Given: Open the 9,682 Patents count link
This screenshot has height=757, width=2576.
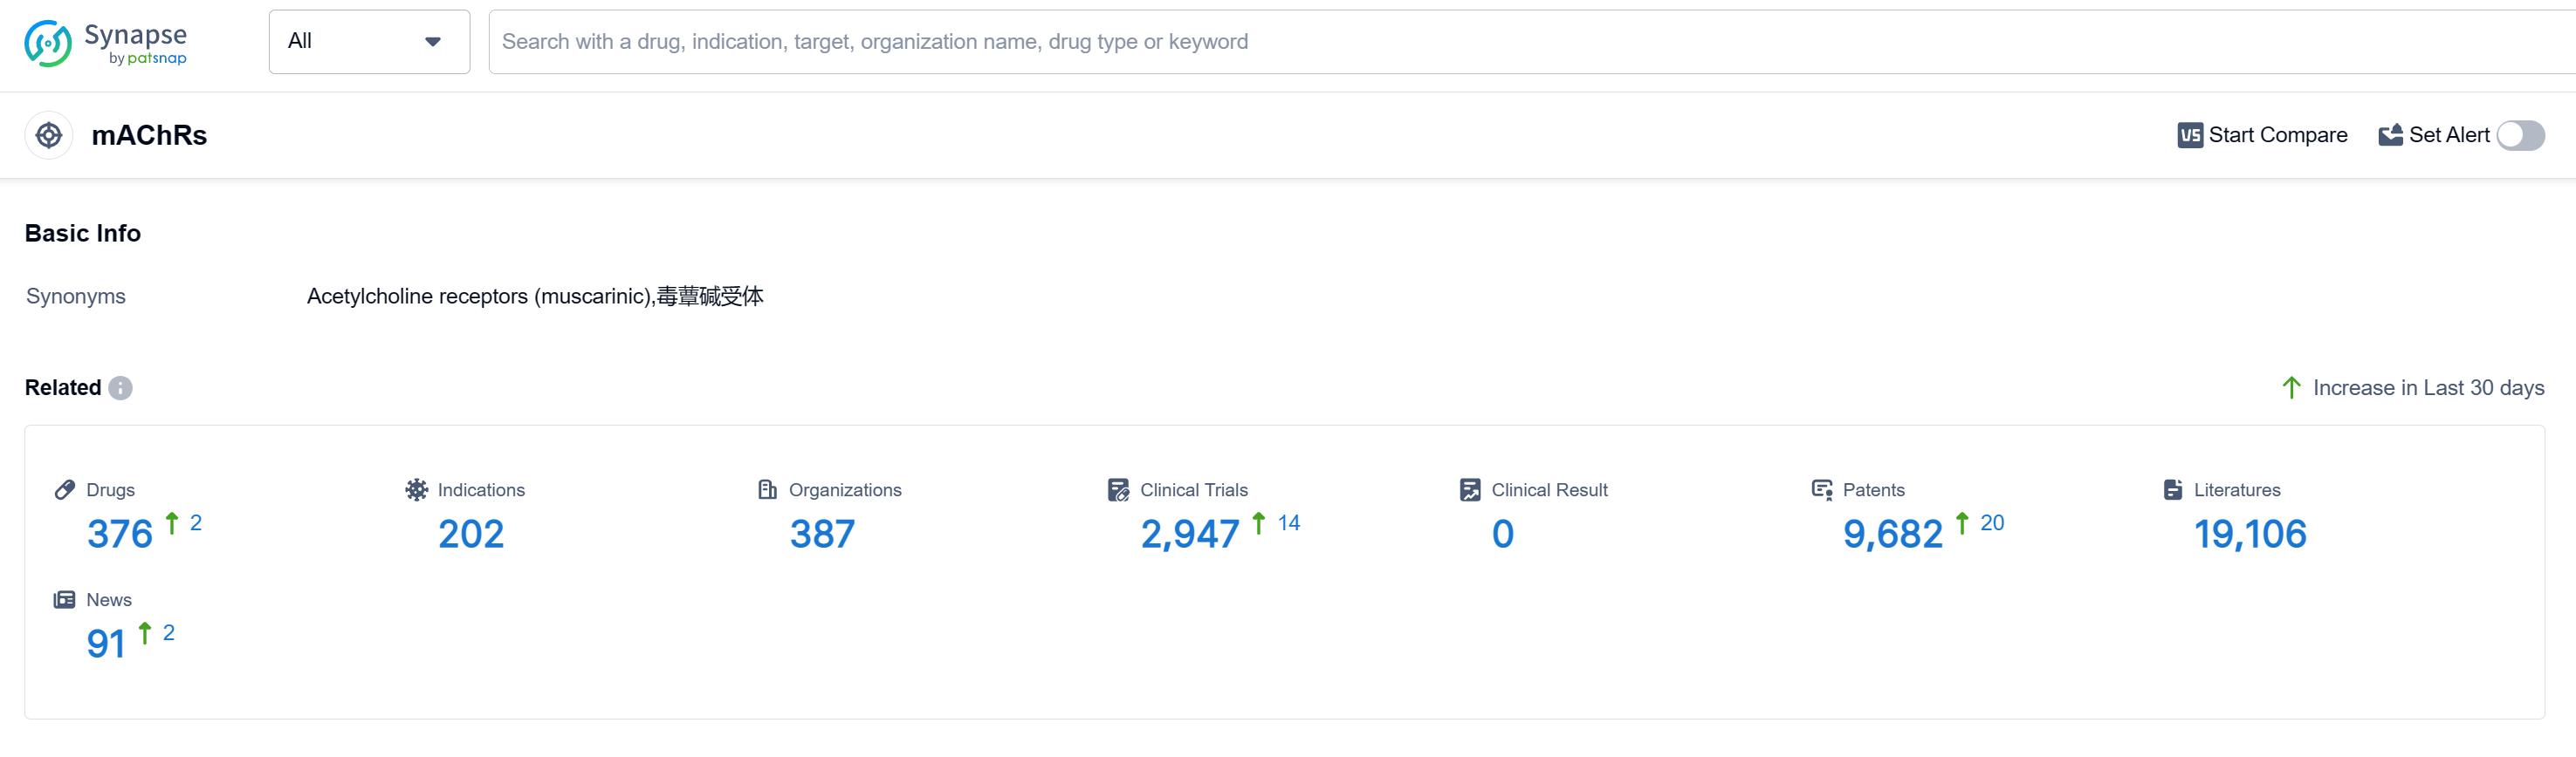Looking at the screenshot, I should pos(1892,535).
